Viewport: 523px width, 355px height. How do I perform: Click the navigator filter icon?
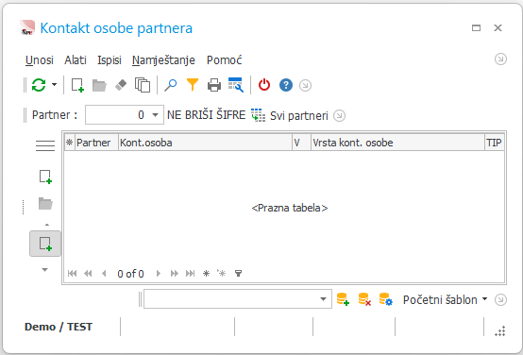point(238,274)
